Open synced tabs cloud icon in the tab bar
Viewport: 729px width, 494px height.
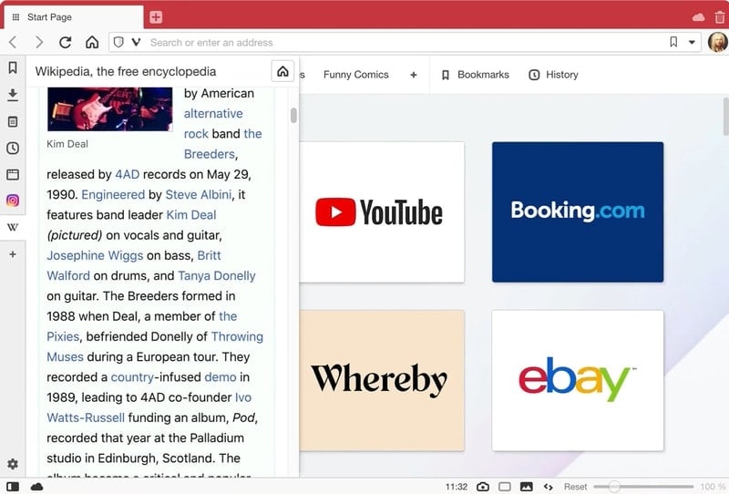[x=698, y=17]
